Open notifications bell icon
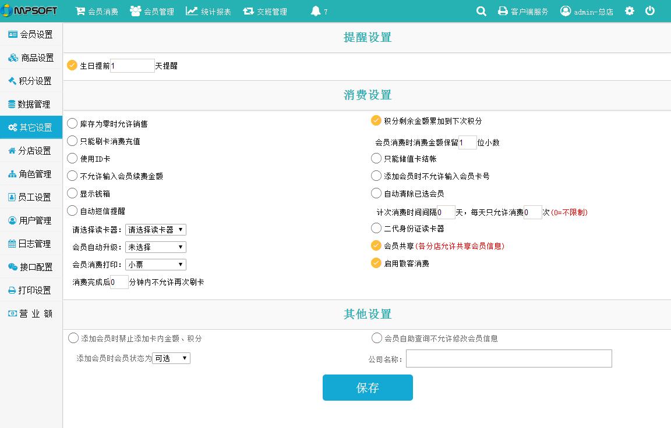Image resolution: width=671 pixels, height=428 pixels. click(x=315, y=11)
